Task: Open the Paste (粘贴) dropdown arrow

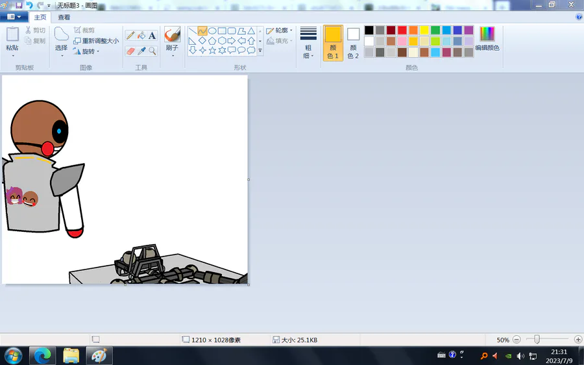Action: (13, 56)
